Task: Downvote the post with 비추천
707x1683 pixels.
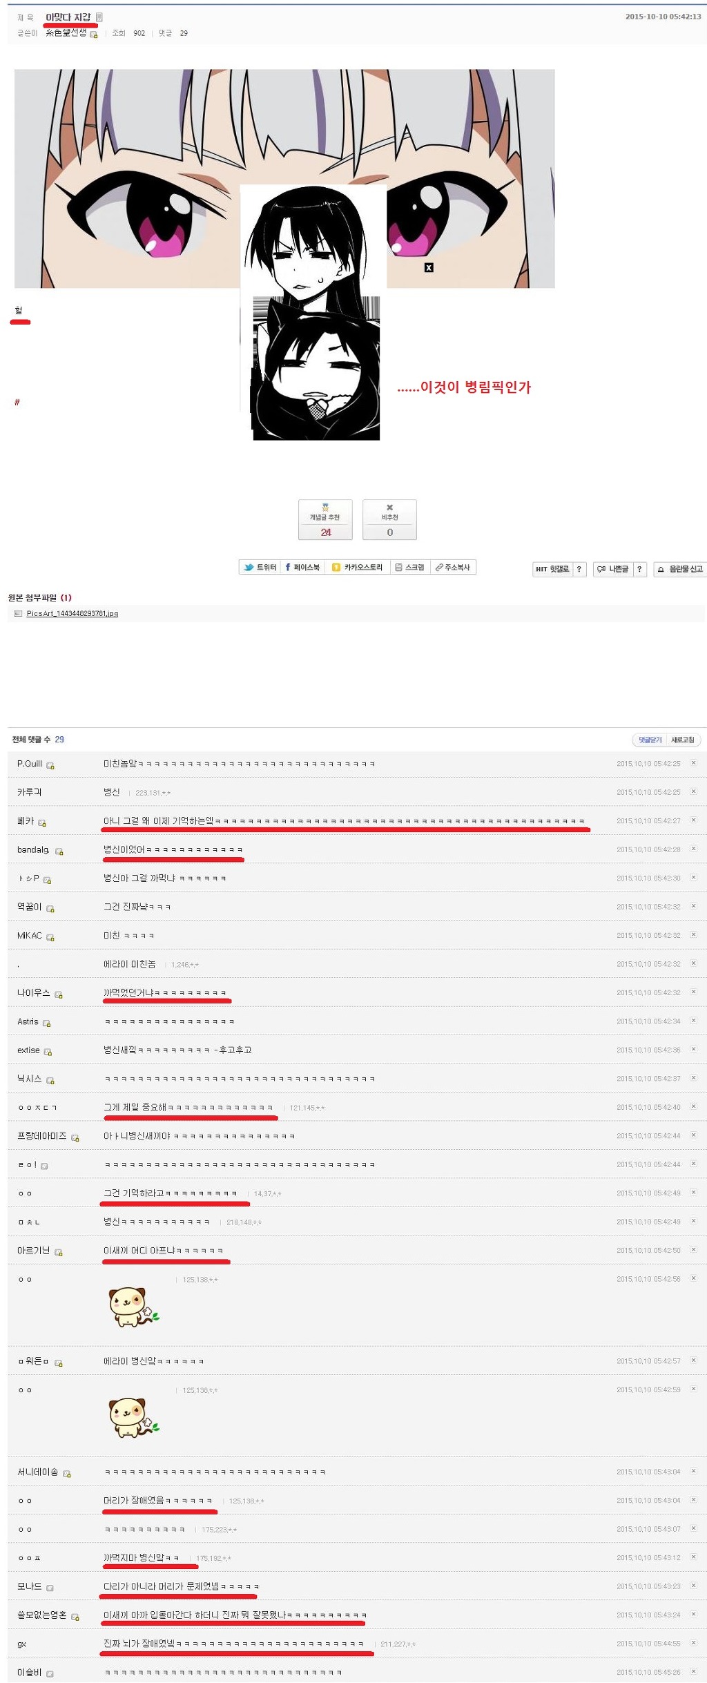Action: 389,519
